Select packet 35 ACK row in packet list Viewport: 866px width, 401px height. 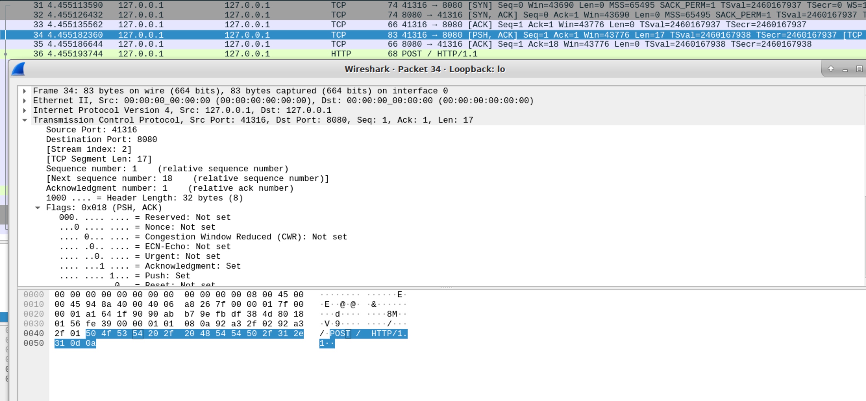coord(433,44)
